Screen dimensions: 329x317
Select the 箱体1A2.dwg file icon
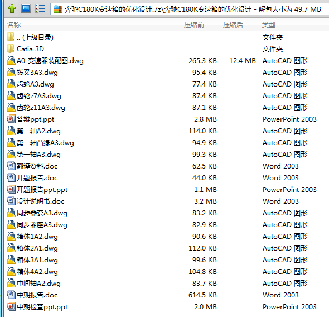11,237
